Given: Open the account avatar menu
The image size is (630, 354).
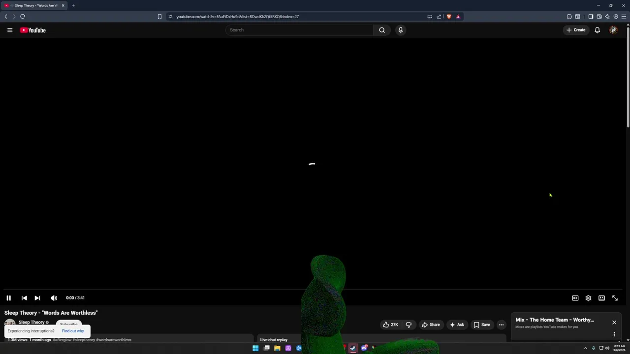Looking at the screenshot, I should 613,30.
